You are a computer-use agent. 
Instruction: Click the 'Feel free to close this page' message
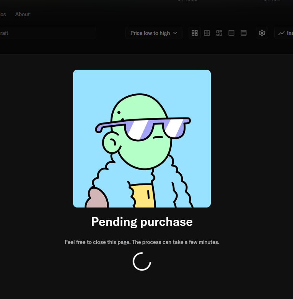click(142, 242)
